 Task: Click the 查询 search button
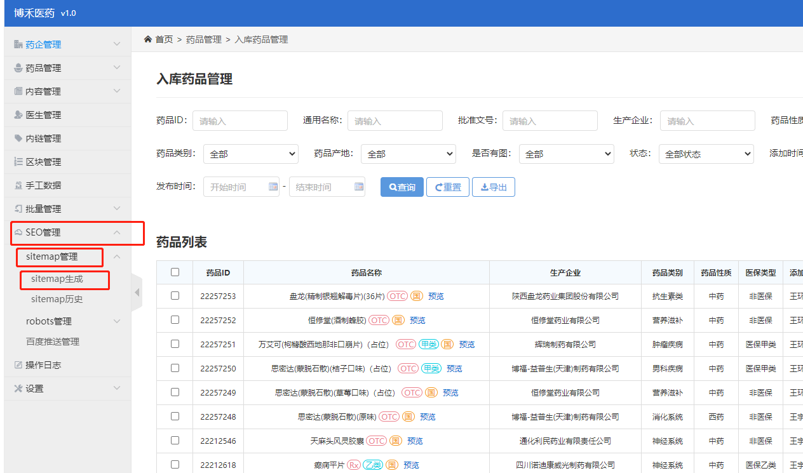(x=402, y=187)
